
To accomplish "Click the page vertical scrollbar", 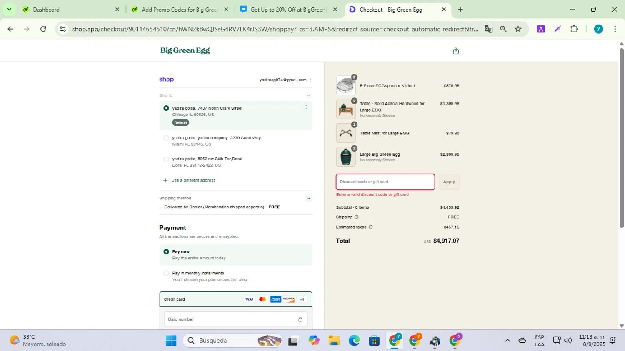I will click(x=621, y=138).
